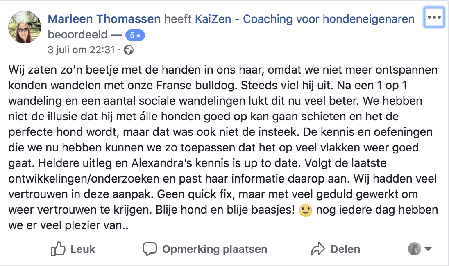This screenshot has height=266, width=449.
Task: Open Marleen Thomassen's profile via her name
Action: 104,19
